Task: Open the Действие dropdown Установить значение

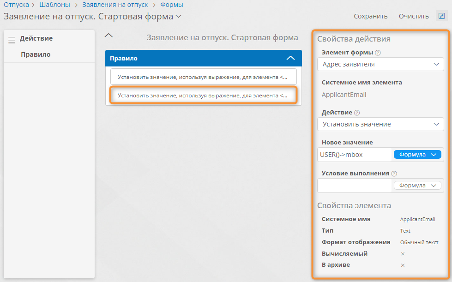Action: tap(380, 124)
